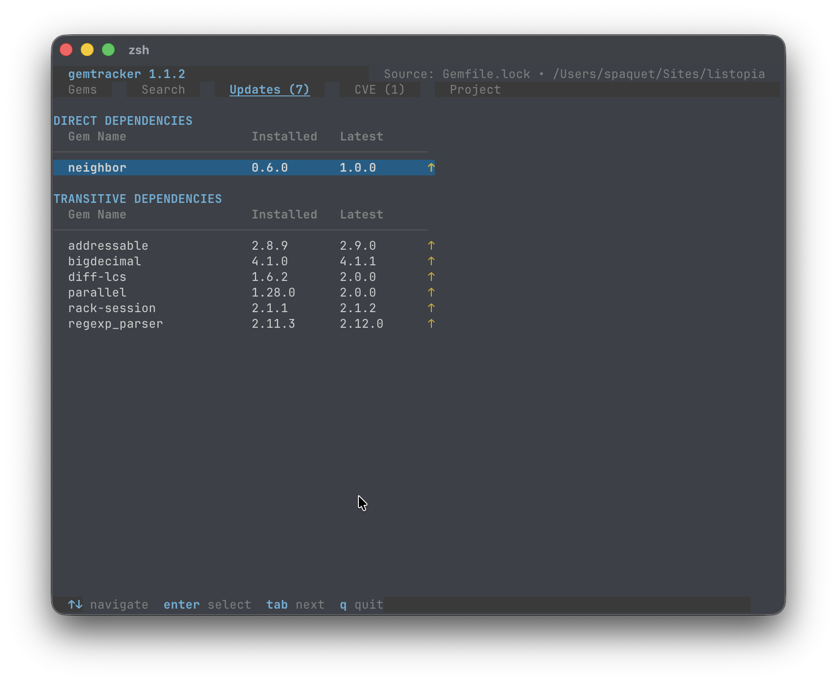837x683 pixels.
Task: Select the Updates (7) tab
Action: (270, 90)
